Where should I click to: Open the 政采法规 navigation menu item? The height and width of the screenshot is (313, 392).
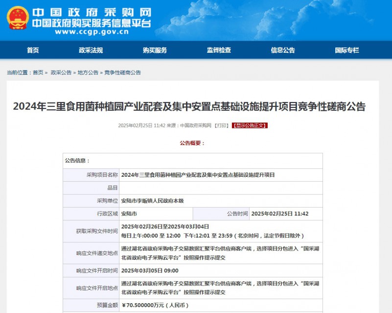point(91,50)
